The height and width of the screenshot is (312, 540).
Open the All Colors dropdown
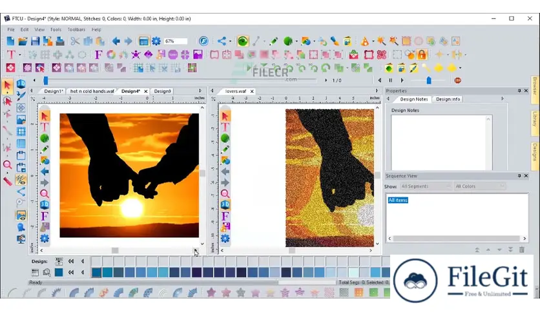click(x=480, y=186)
